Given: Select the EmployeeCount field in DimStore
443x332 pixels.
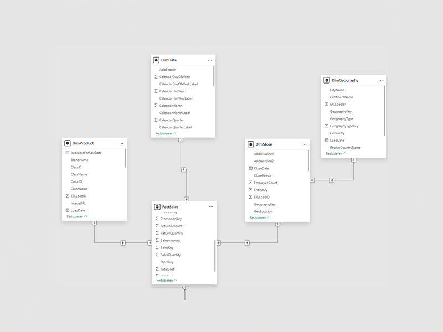Looking at the screenshot, I should click(x=265, y=183).
